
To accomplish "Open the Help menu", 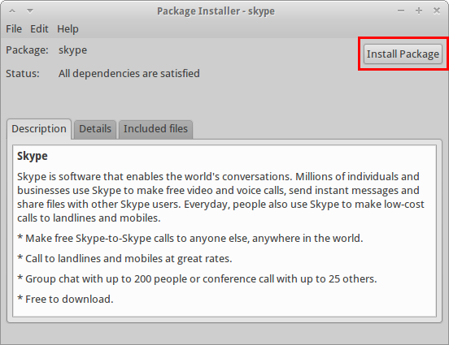I will (x=68, y=29).
